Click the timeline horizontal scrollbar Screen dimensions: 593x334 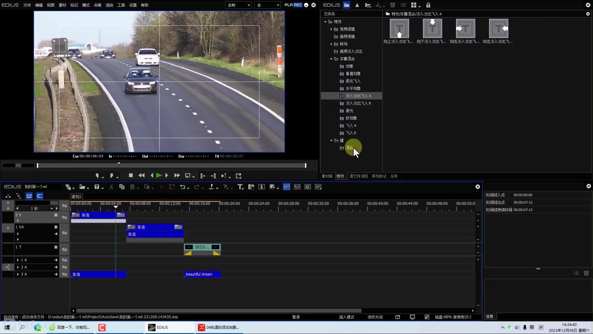click(x=219, y=310)
